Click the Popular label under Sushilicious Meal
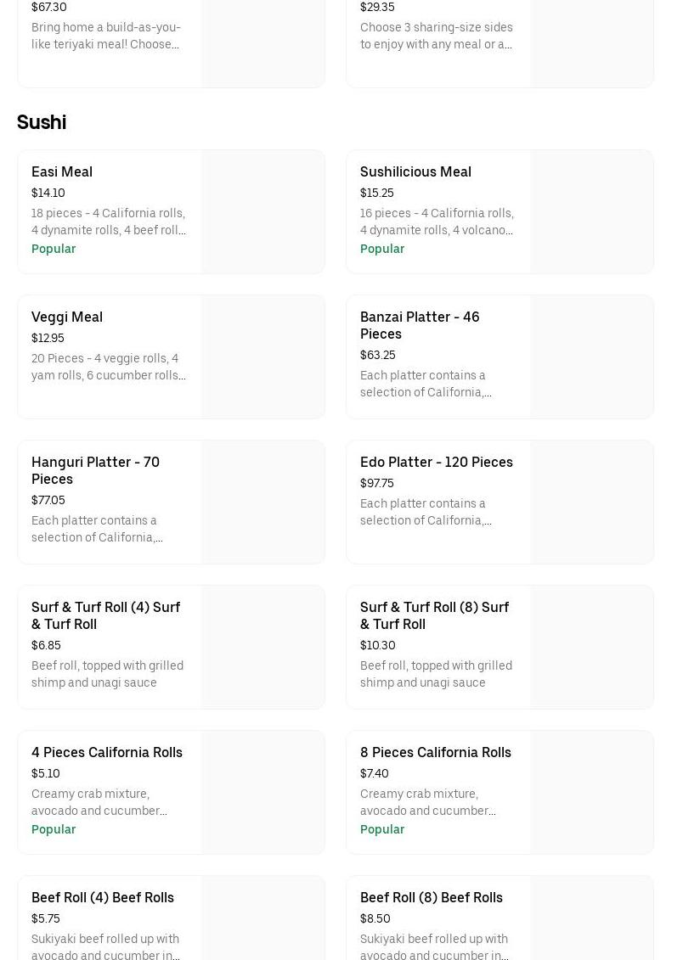Screen dimensions: 683x960 [382, 249]
